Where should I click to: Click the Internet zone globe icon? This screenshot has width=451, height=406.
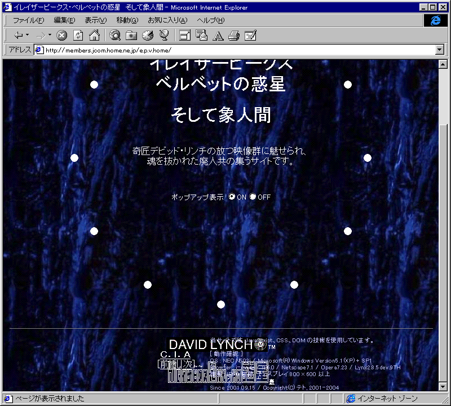click(351, 399)
